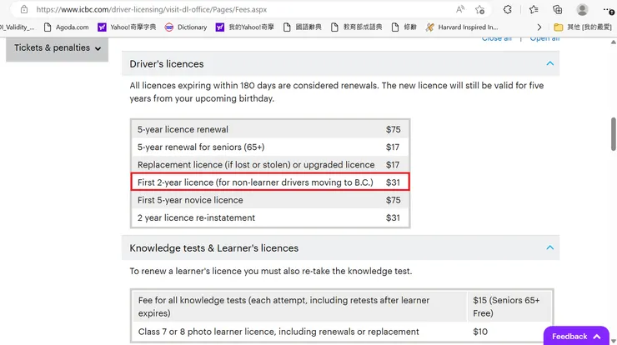Click the site information lock icon
Viewport: 617px width, 345px height.
[24, 9]
